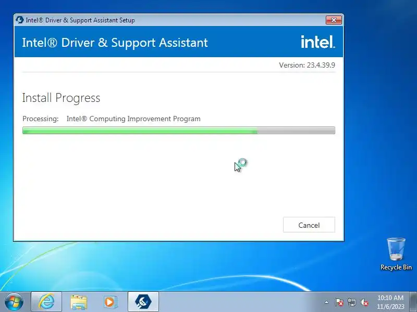417x312 pixels.
Task: Click the muted volume speaker tray icon
Action: point(364,302)
